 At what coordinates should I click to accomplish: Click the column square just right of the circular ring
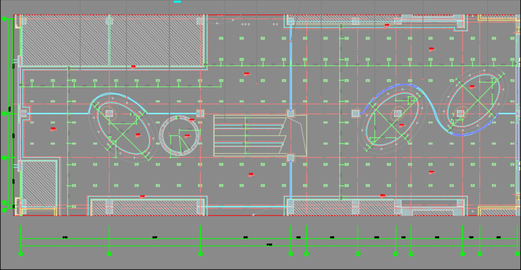200,114
